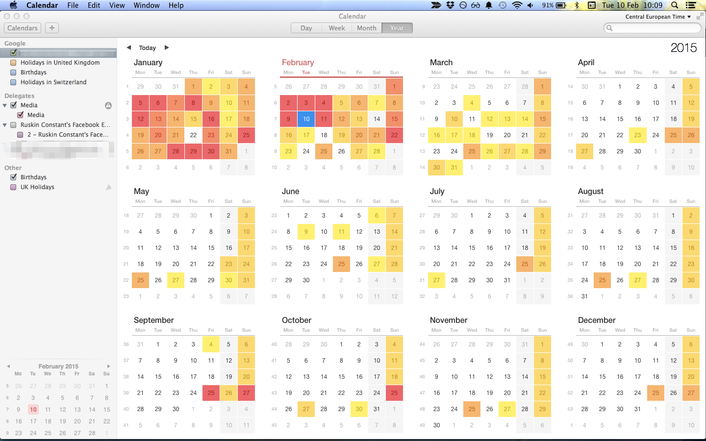This screenshot has width=706, height=441.
Task: Show previous month in mini calendar
Action: [8, 366]
